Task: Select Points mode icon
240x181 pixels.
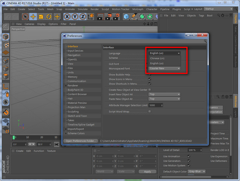Action: pyautogui.click(x=6, y=61)
